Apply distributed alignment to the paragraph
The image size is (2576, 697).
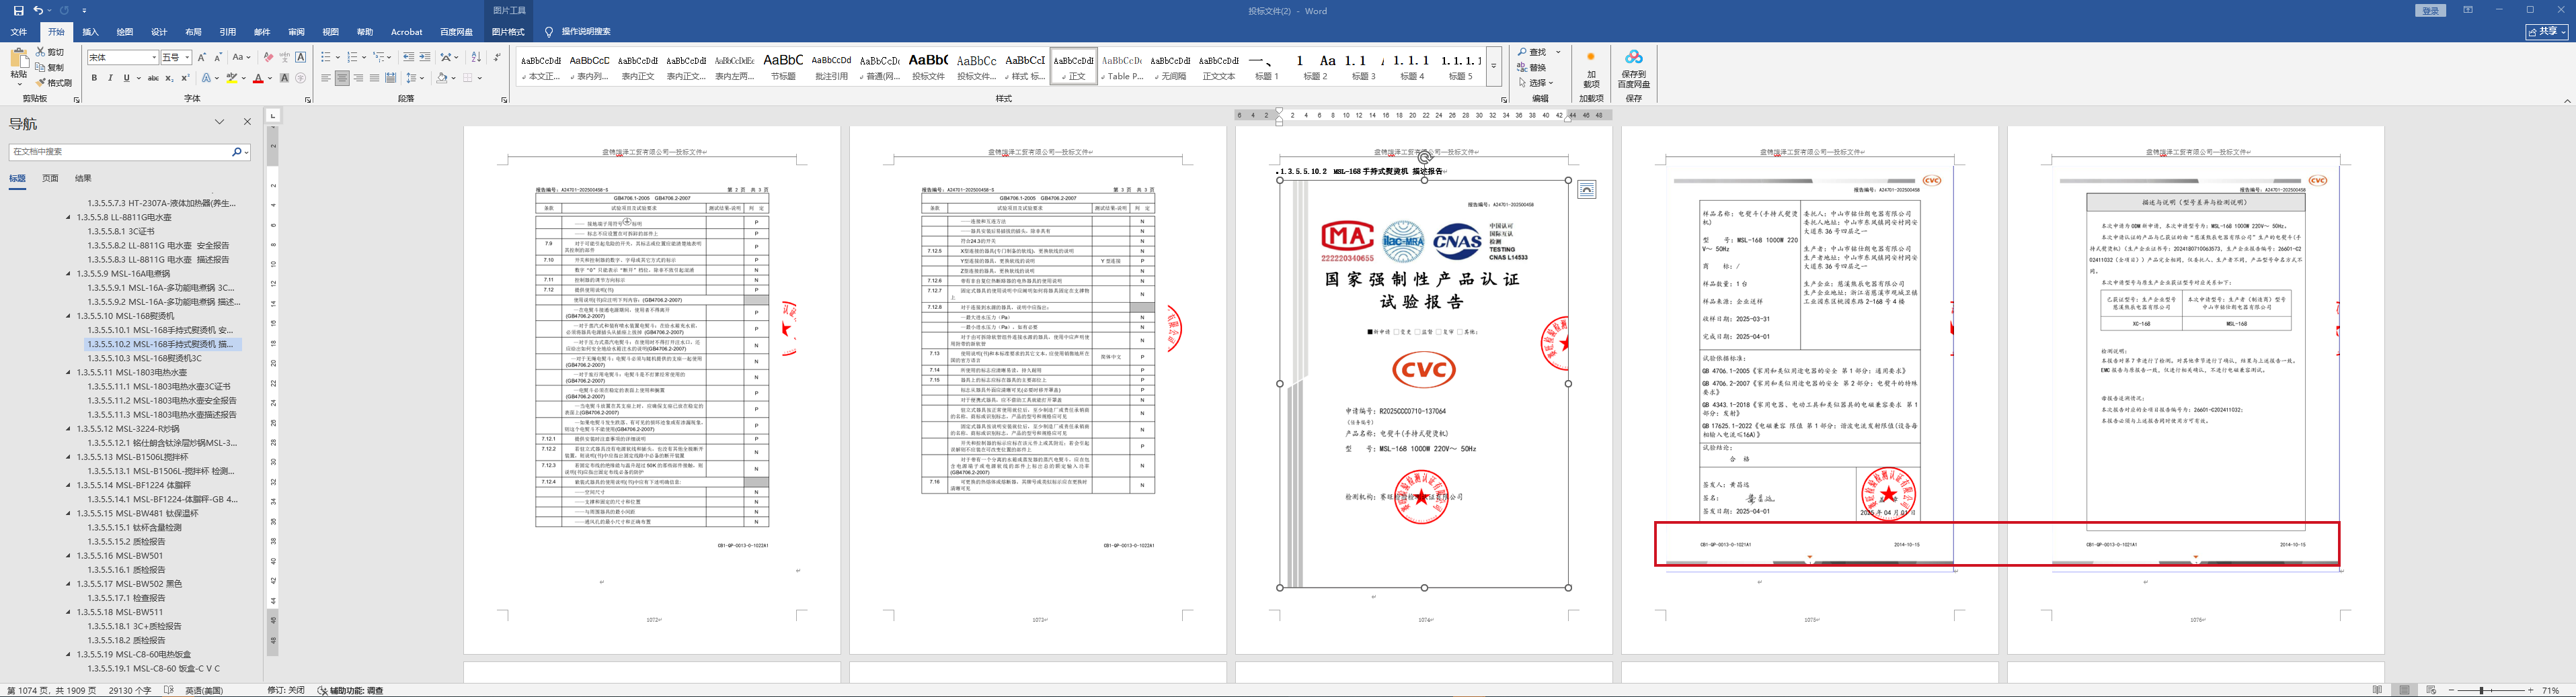[391, 78]
